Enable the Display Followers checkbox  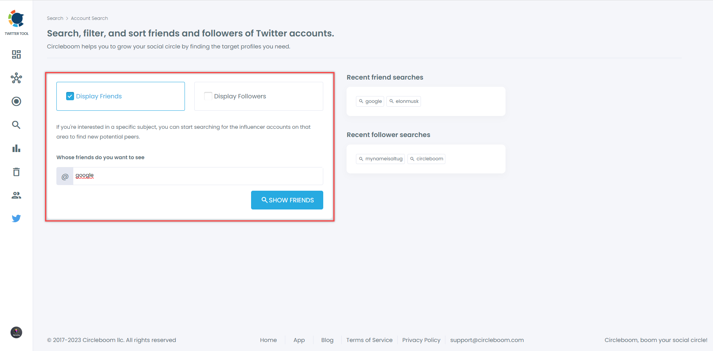coord(208,96)
